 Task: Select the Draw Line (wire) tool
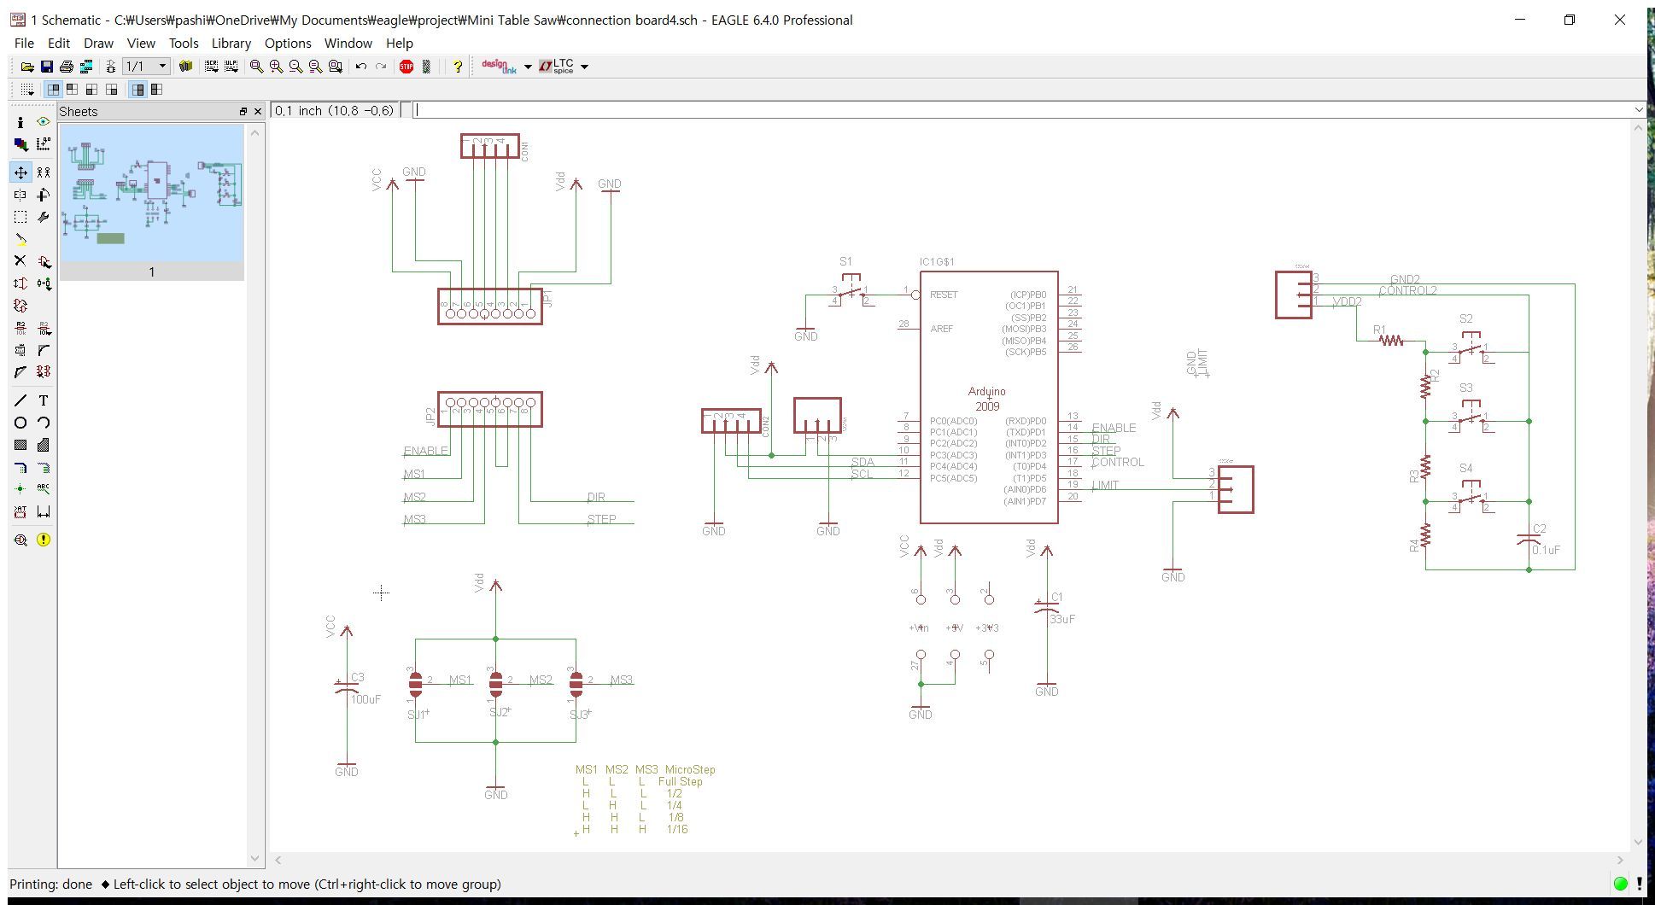coord(20,400)
